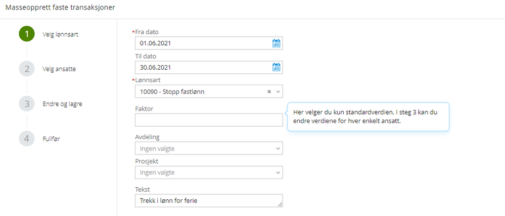Click inside the Faktor input field
This screenshot has height=216, width=505.
[x=208, y=120]
